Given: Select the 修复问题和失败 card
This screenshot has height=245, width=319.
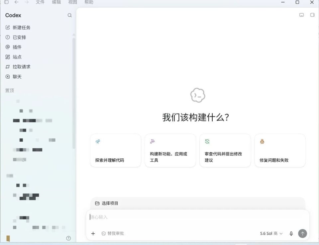Looking at the screenshot, I should click(x=280, y=150).
